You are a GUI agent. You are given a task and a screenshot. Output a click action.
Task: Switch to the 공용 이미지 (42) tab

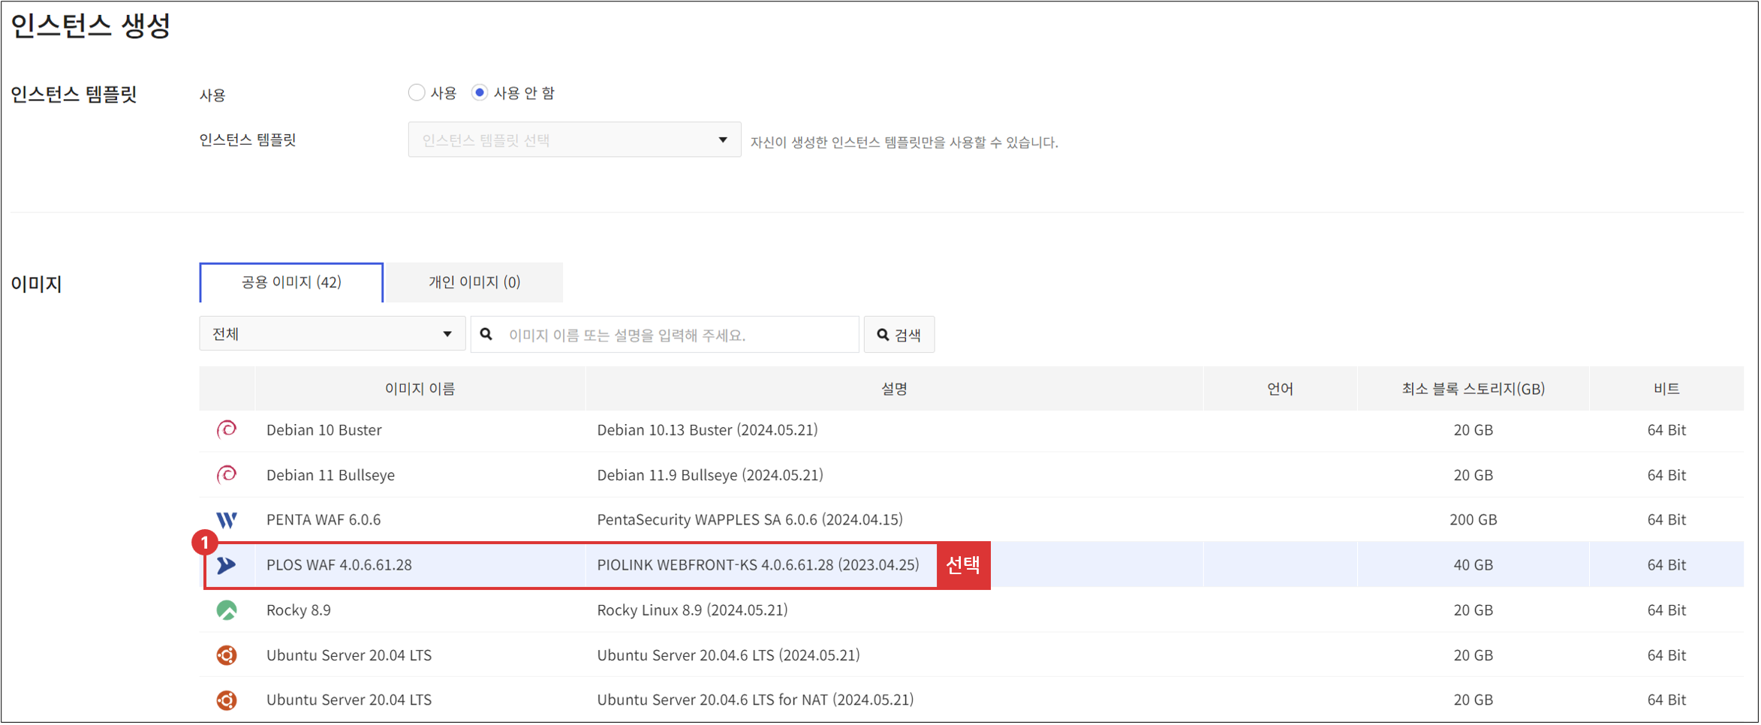pyautogui.click(x=290, y=282)
